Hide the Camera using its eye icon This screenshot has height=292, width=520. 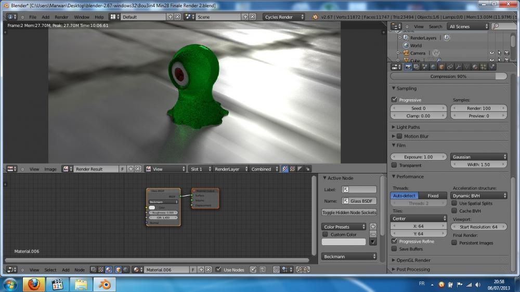click(491, 53)
